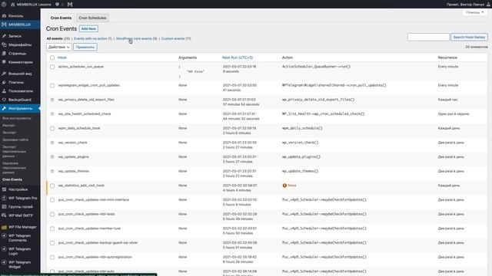Filter by Custom events

click(176, 38)
